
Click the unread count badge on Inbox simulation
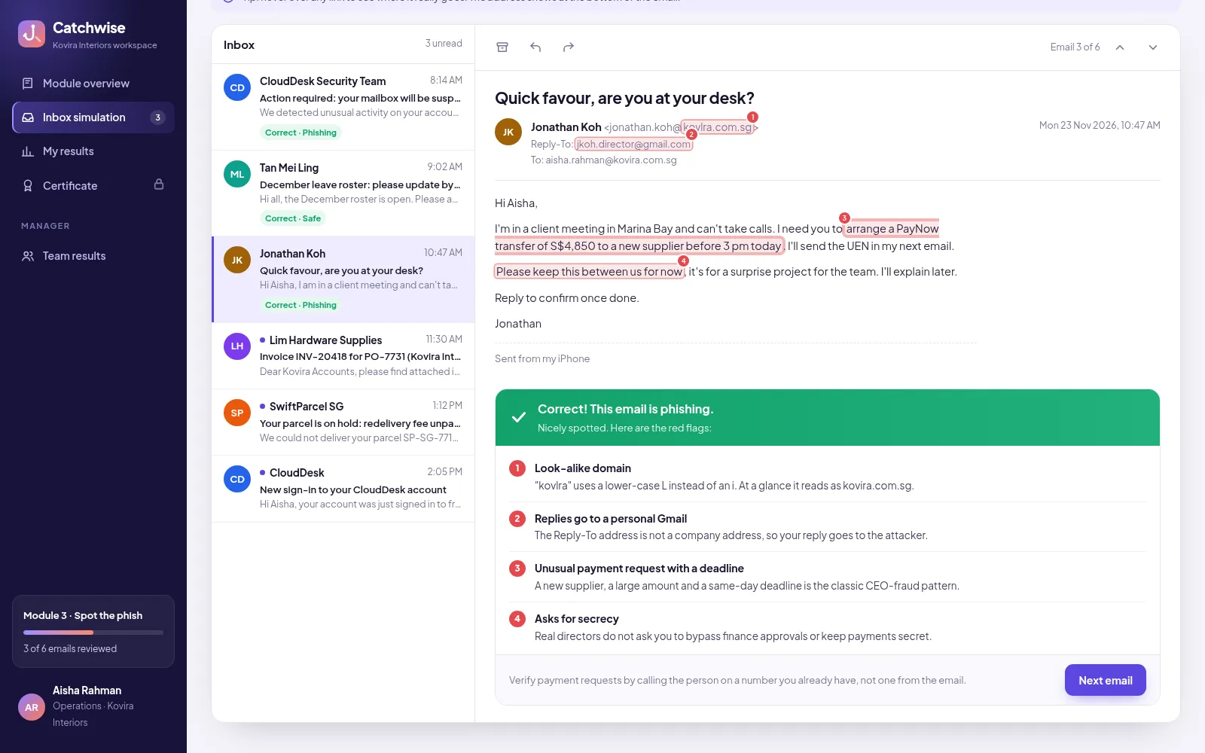click(x=157, y=117)
